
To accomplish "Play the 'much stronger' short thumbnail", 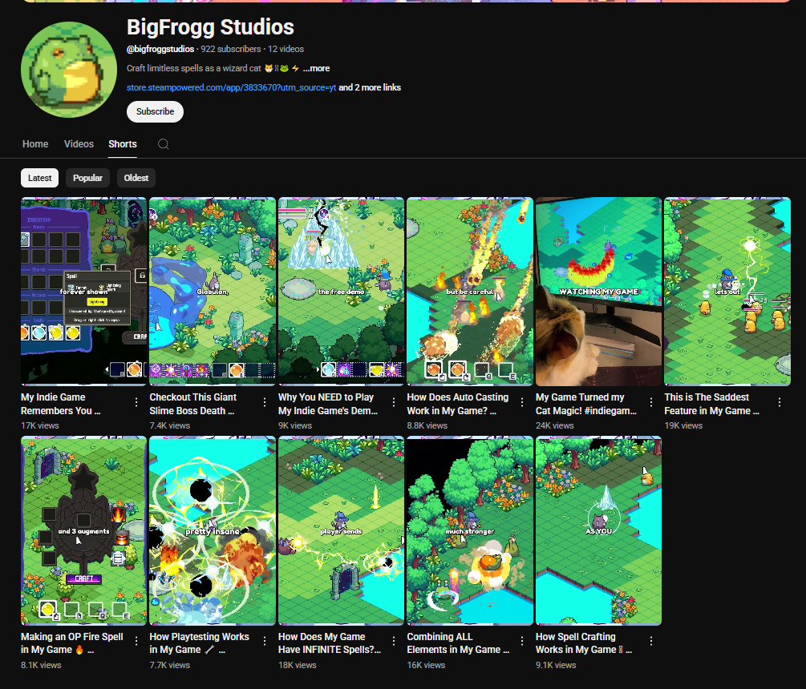I will tap(470, 530).
